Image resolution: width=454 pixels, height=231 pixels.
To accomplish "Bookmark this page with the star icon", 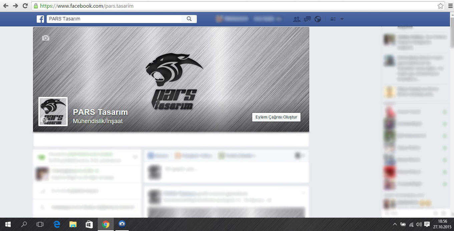I will click(x=440, y=6).
